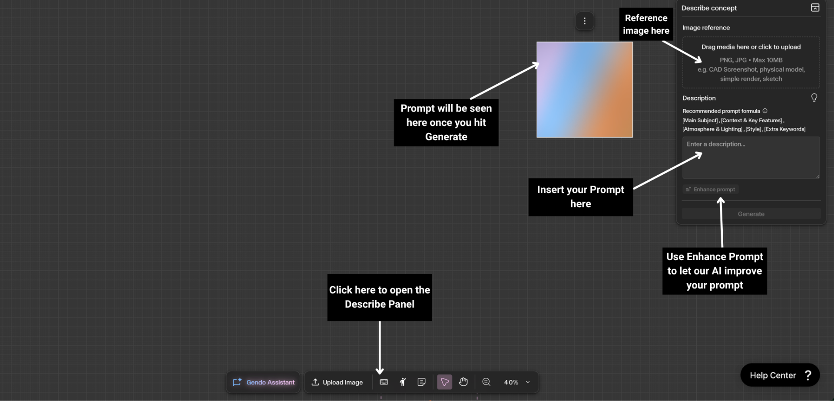Image resolution: width=834 pixels, height=406 pixels.
Task: Open the three-dot menu above the image
Action: click(585, 21)
